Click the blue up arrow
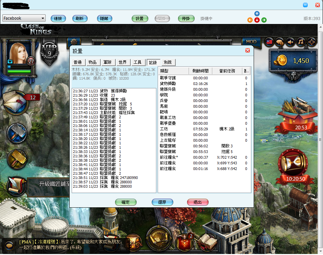The image size is (323, 255). [257, 14]
